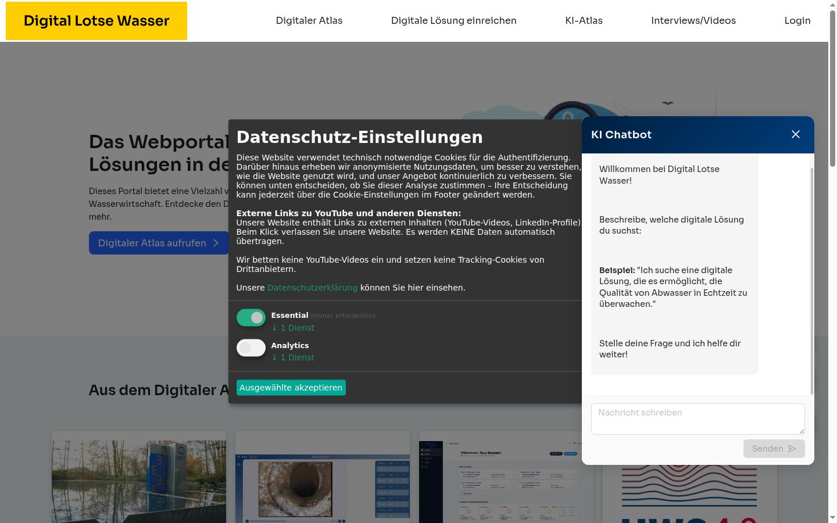837x523 pixels.
Task: Accept selected cookies with Ausgewählte akzeptieren
Action: [x=291, y=388]
